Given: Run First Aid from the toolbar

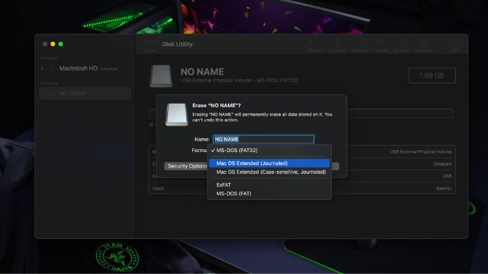Looking at the screenshot, I should click(338, 46).
